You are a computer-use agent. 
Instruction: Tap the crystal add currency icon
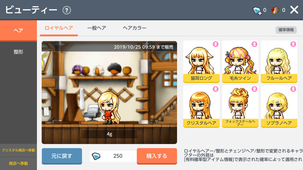257,11
